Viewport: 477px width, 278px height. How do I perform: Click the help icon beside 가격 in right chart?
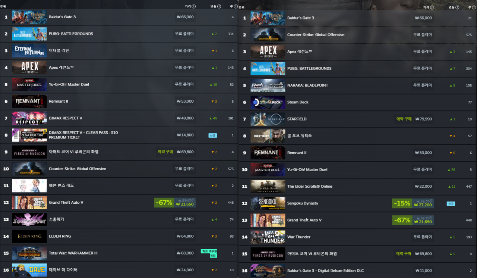click(432, 7)
